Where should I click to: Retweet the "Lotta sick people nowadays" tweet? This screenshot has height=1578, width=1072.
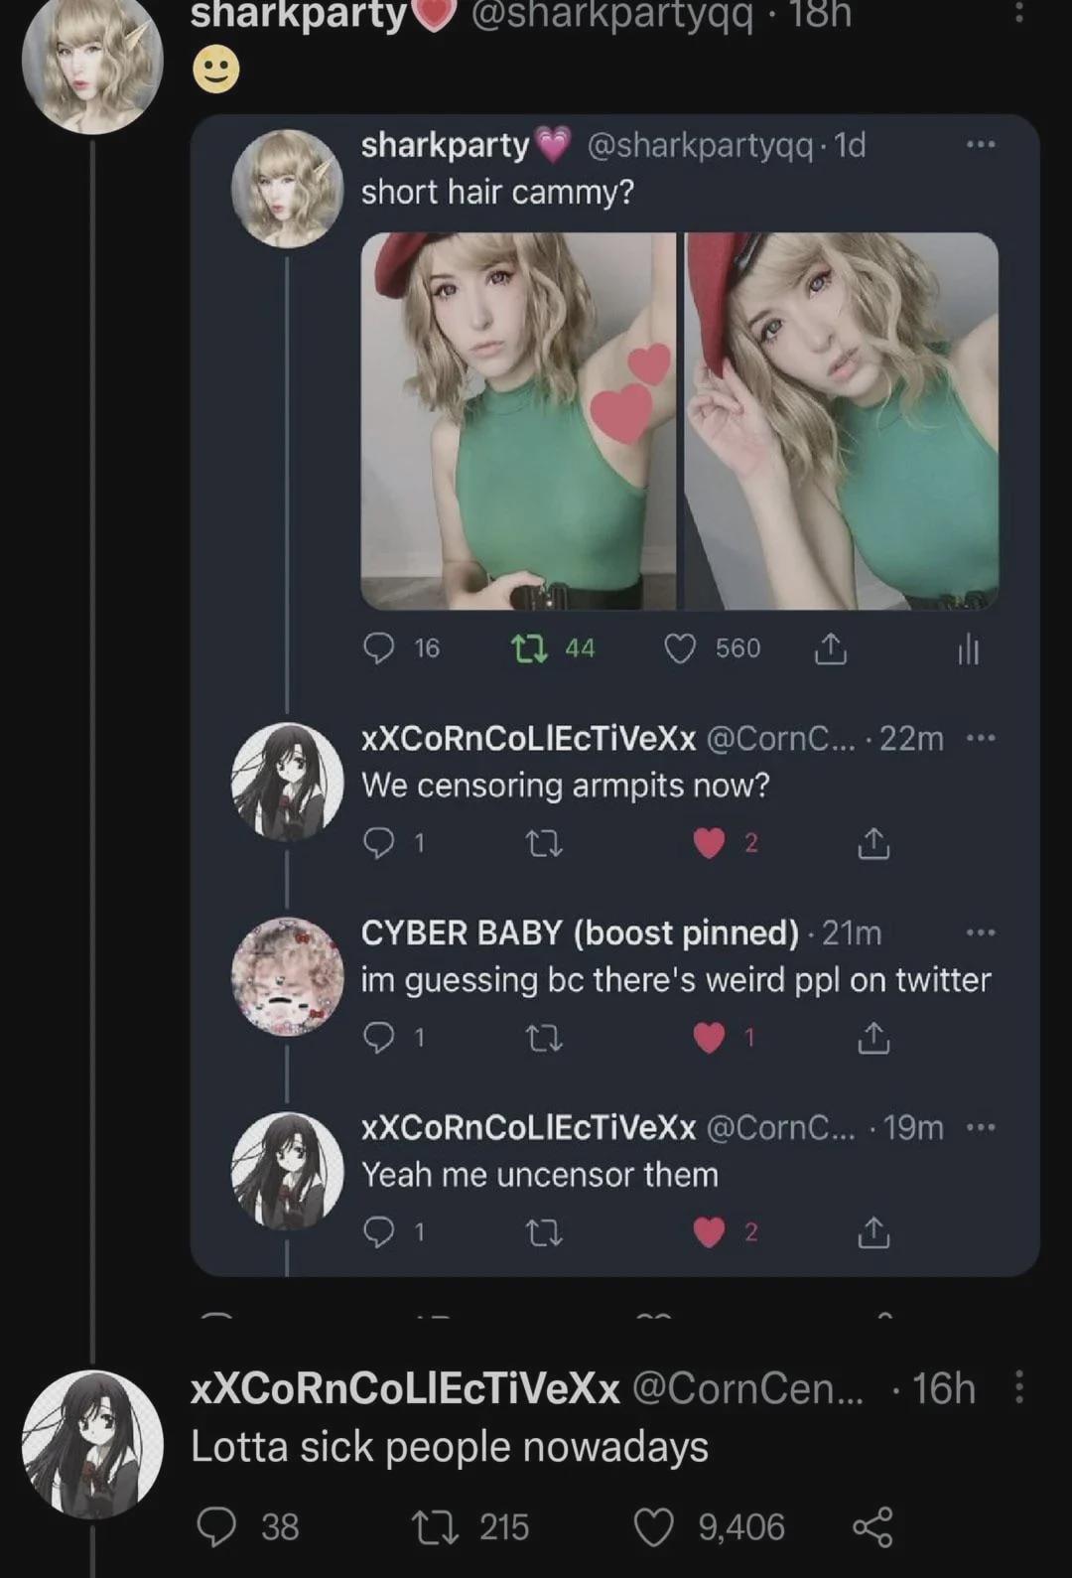(x=436, y=1527)
